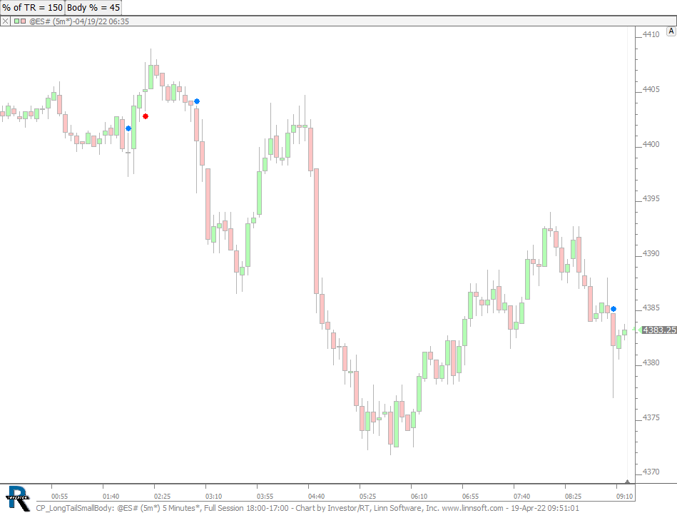Click the 'A' auto-scale button on price axis
The image size is (677, 513).
[x=671, y=31]
